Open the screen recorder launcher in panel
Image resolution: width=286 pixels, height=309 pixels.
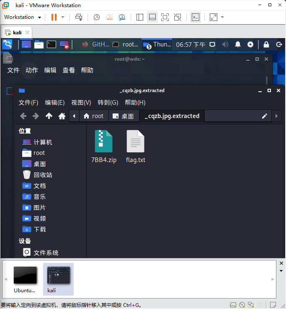click(64, 44)
